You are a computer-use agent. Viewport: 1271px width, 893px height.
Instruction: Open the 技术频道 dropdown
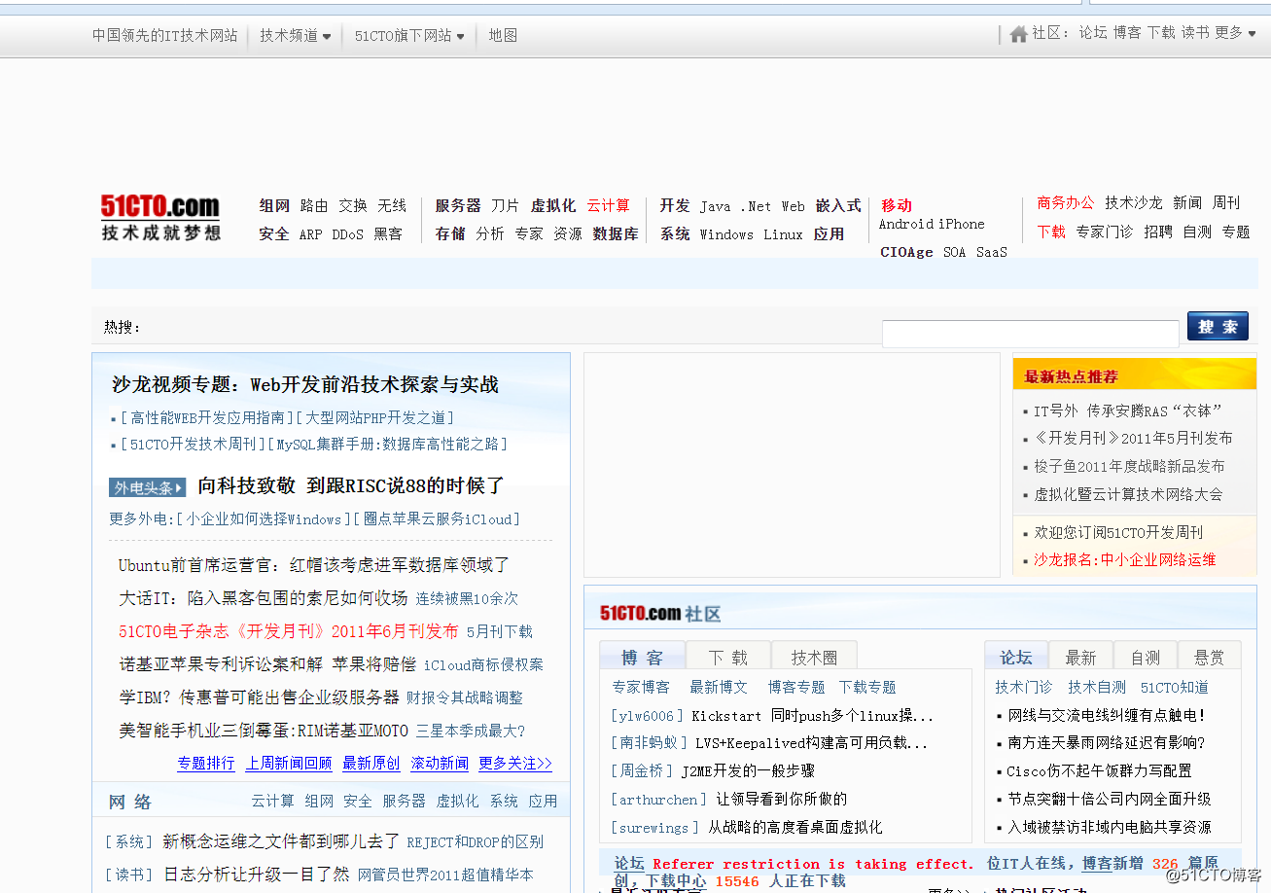(x=295, y=35)
